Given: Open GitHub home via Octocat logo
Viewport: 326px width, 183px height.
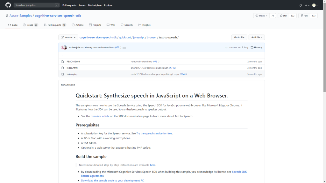Looking at the screenshot, I should [8, 5].
